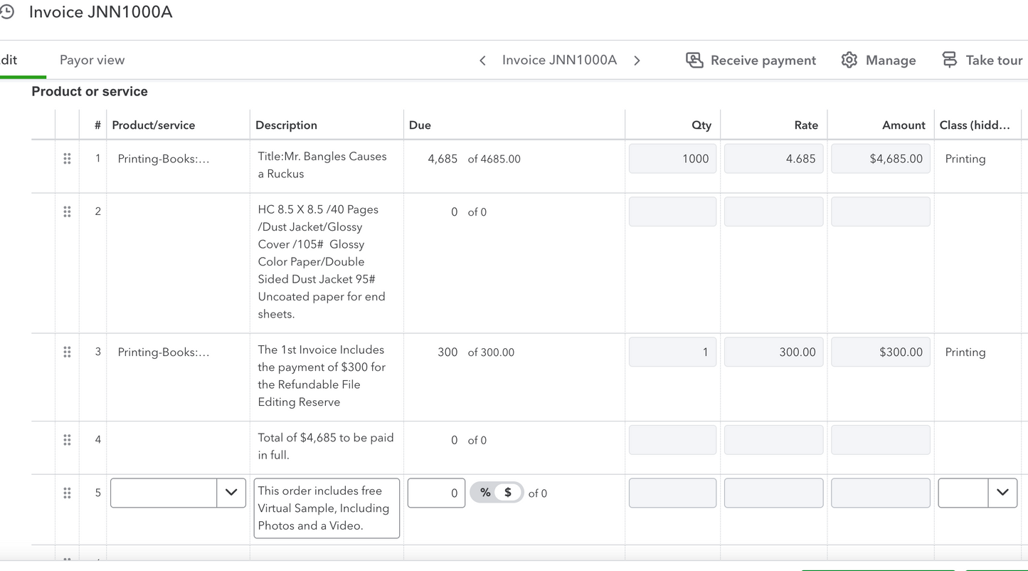Click the Invoice JNN1000A navigator label
Screen dimensions: 1028x571
(x=559, y=60)
